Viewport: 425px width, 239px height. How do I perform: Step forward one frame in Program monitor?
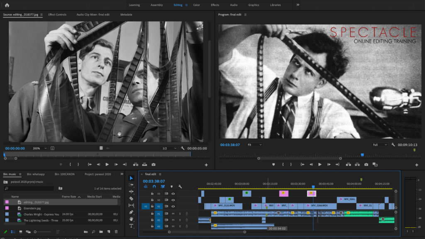(x=329, y=164)
